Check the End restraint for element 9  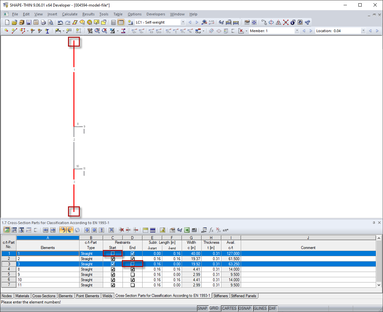pyautogui.click(x=132, y=274)
